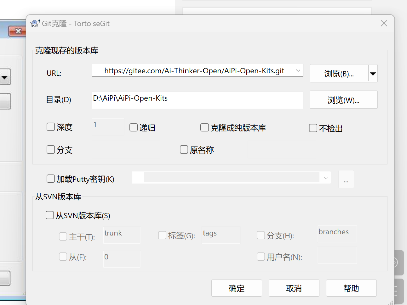The image size is (407, 305).
Task: Focus the 目录(D) directory field
Action: click(x=198, y=100)
